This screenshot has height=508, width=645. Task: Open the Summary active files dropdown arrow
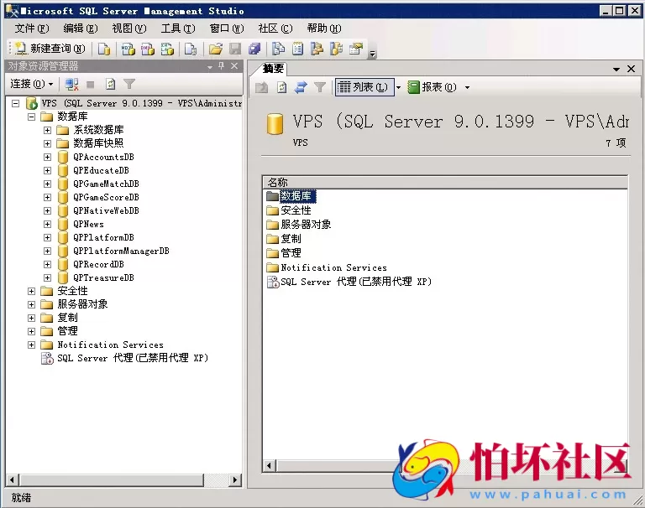616,69
